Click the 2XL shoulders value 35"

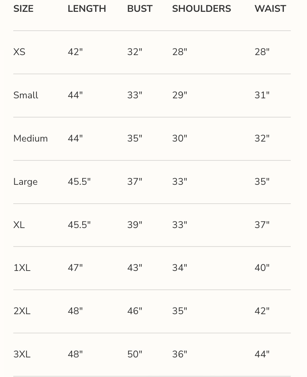pyautogui.click(x=180, y=311)
